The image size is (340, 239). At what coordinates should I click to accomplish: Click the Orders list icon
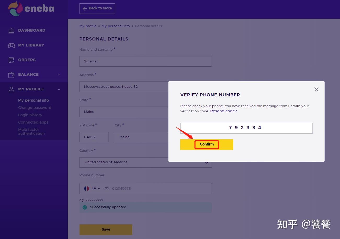[11, 60]
